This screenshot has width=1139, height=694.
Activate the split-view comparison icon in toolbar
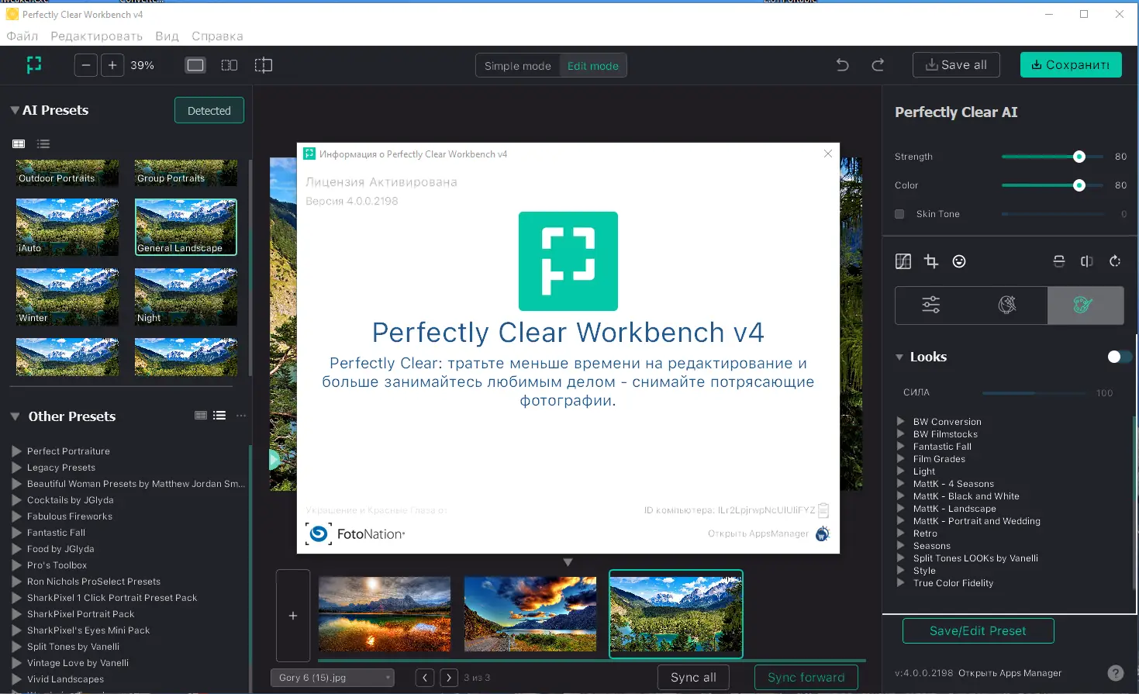click(x=230, y=65)
